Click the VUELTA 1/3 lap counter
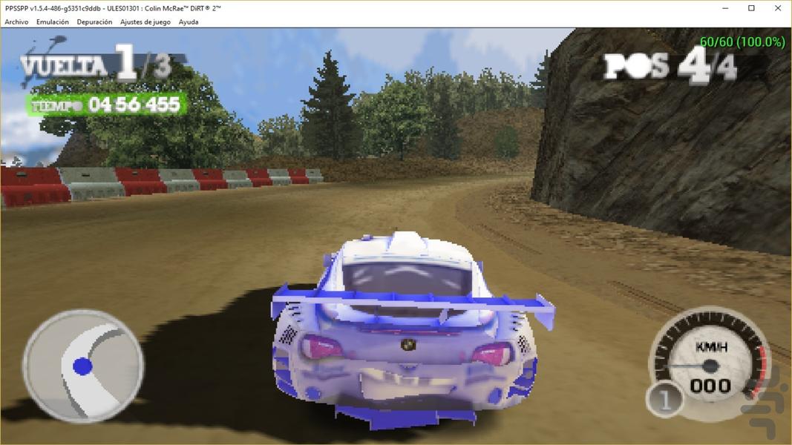The image size is (792, 445). (96, 64)
